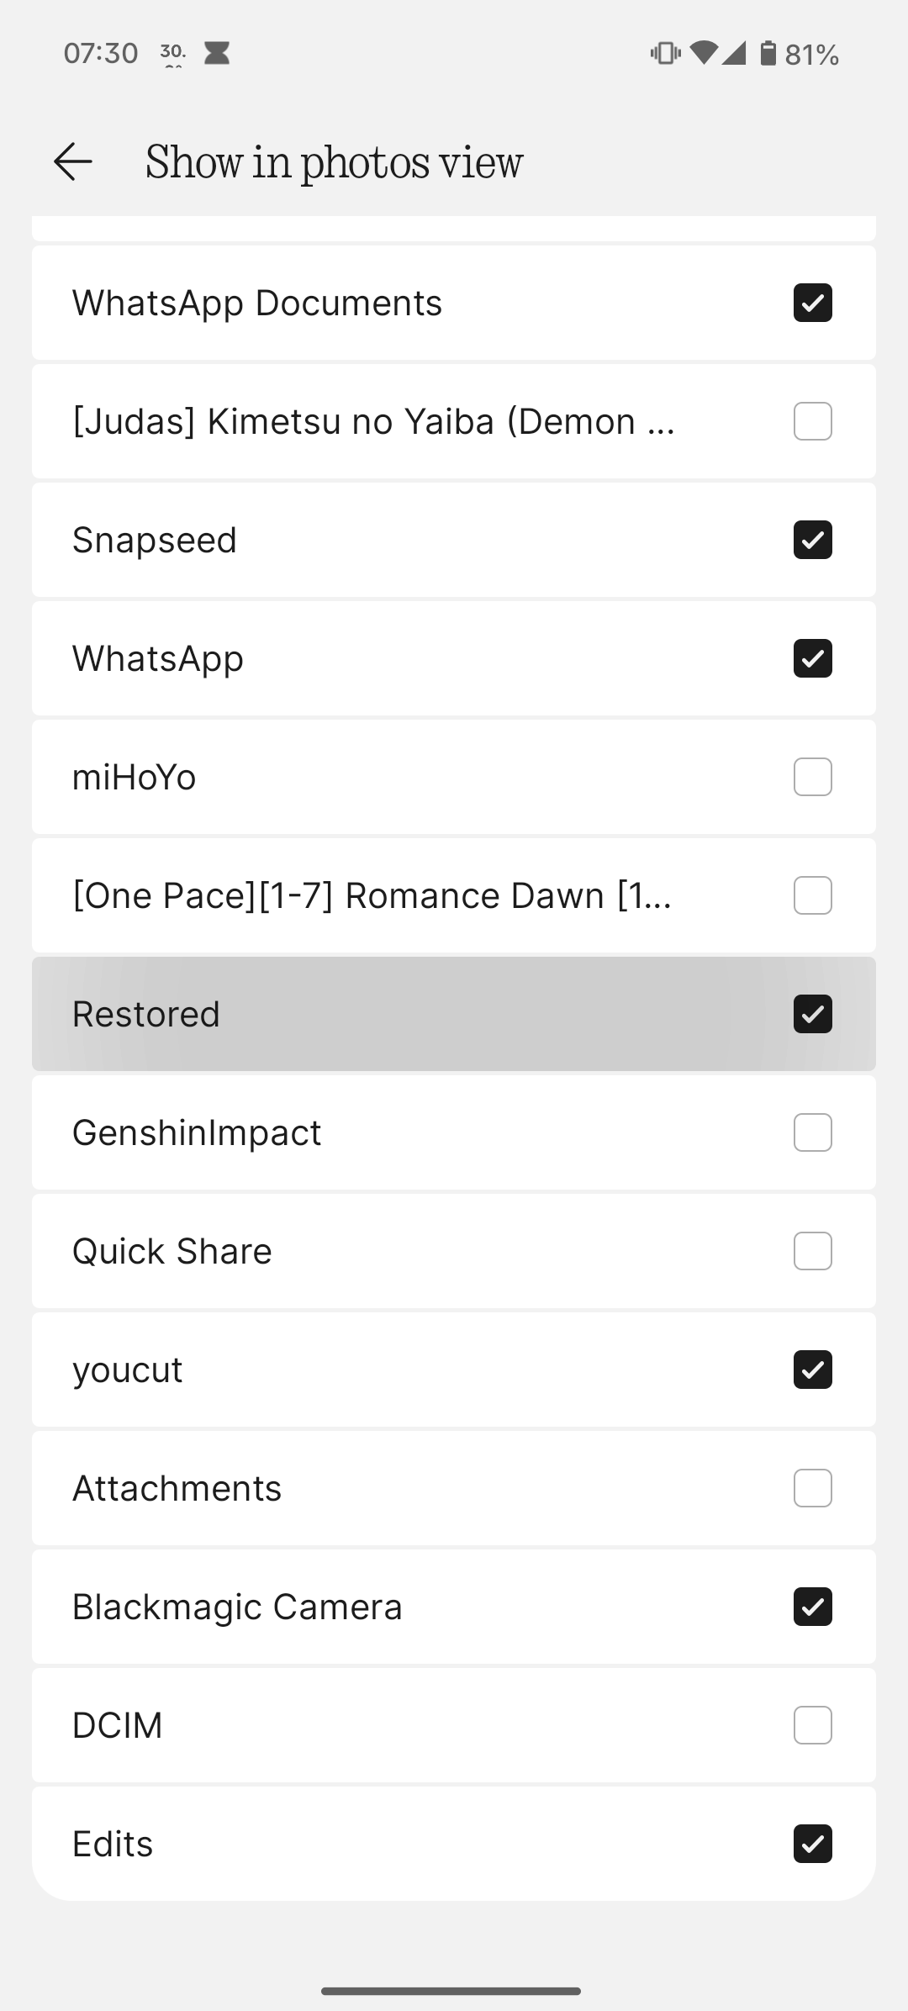The width and height of the screenshot is (908, 2011).
Task: Tap the Blackmagic Camera row label
Action: (x=237, y=1607)
